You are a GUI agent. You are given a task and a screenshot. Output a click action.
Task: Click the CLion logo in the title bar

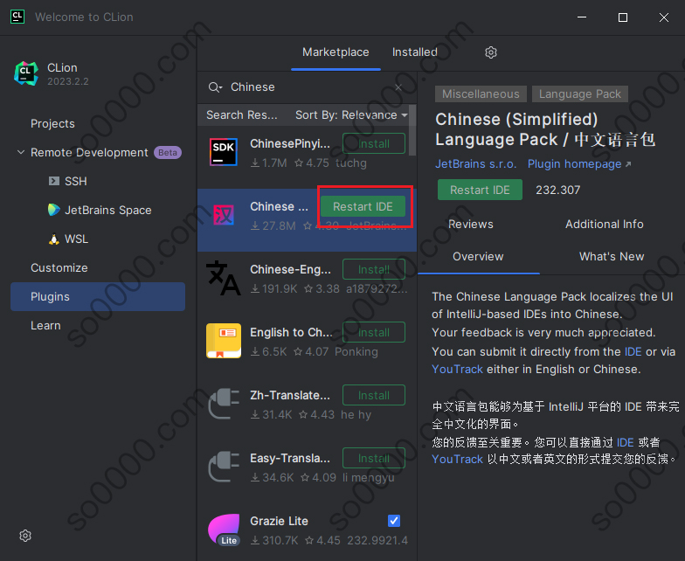tap(17, 17)
